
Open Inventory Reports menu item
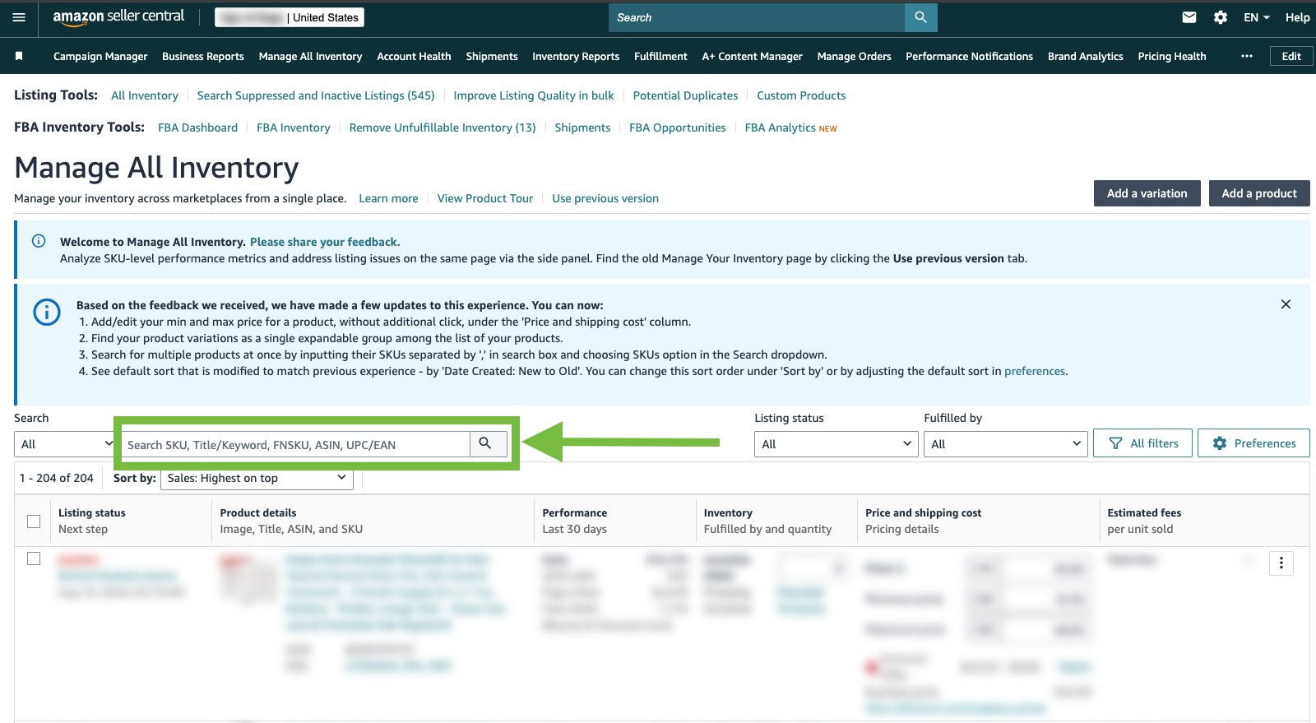click(x=576, y=56)
